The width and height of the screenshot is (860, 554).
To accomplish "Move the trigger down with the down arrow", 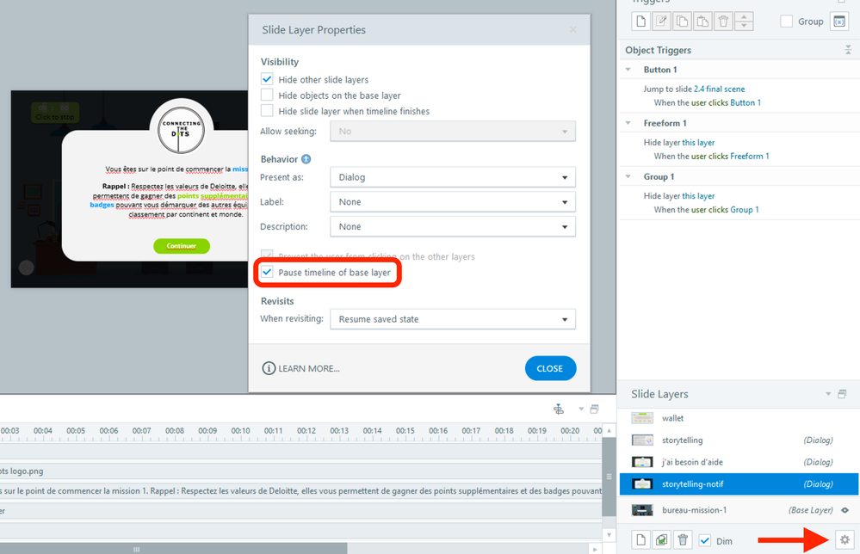I will pyautogui.click(x=744, y=26).
